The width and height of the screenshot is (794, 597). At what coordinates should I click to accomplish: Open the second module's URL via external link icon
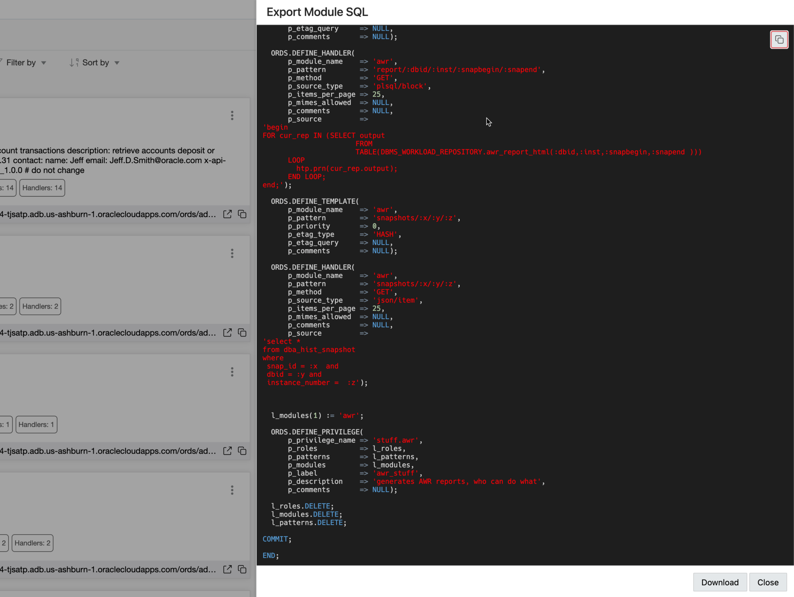coord(227,333)
